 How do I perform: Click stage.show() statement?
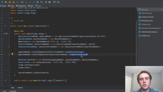pyautogui.click(x=25, y=67)
